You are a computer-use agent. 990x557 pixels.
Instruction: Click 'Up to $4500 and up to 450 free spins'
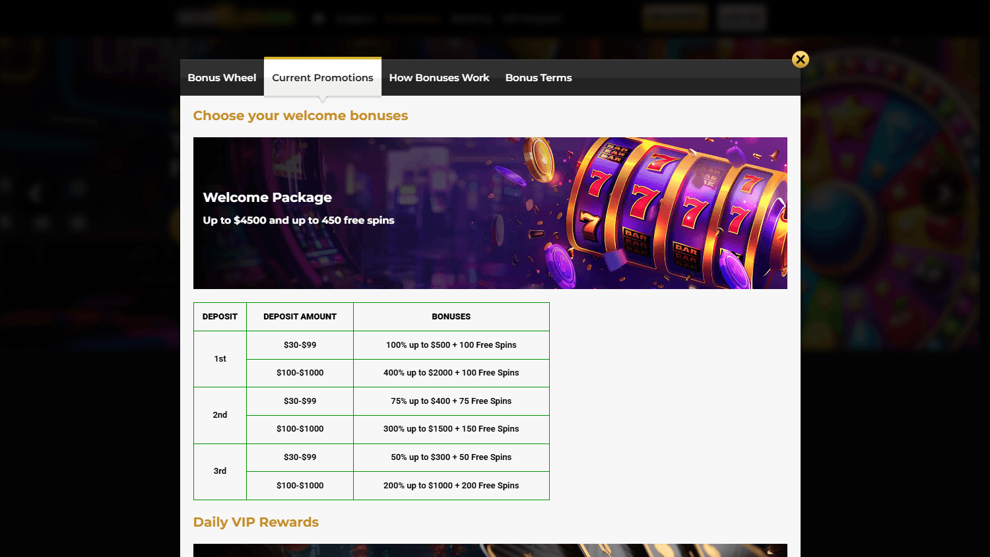298,220
